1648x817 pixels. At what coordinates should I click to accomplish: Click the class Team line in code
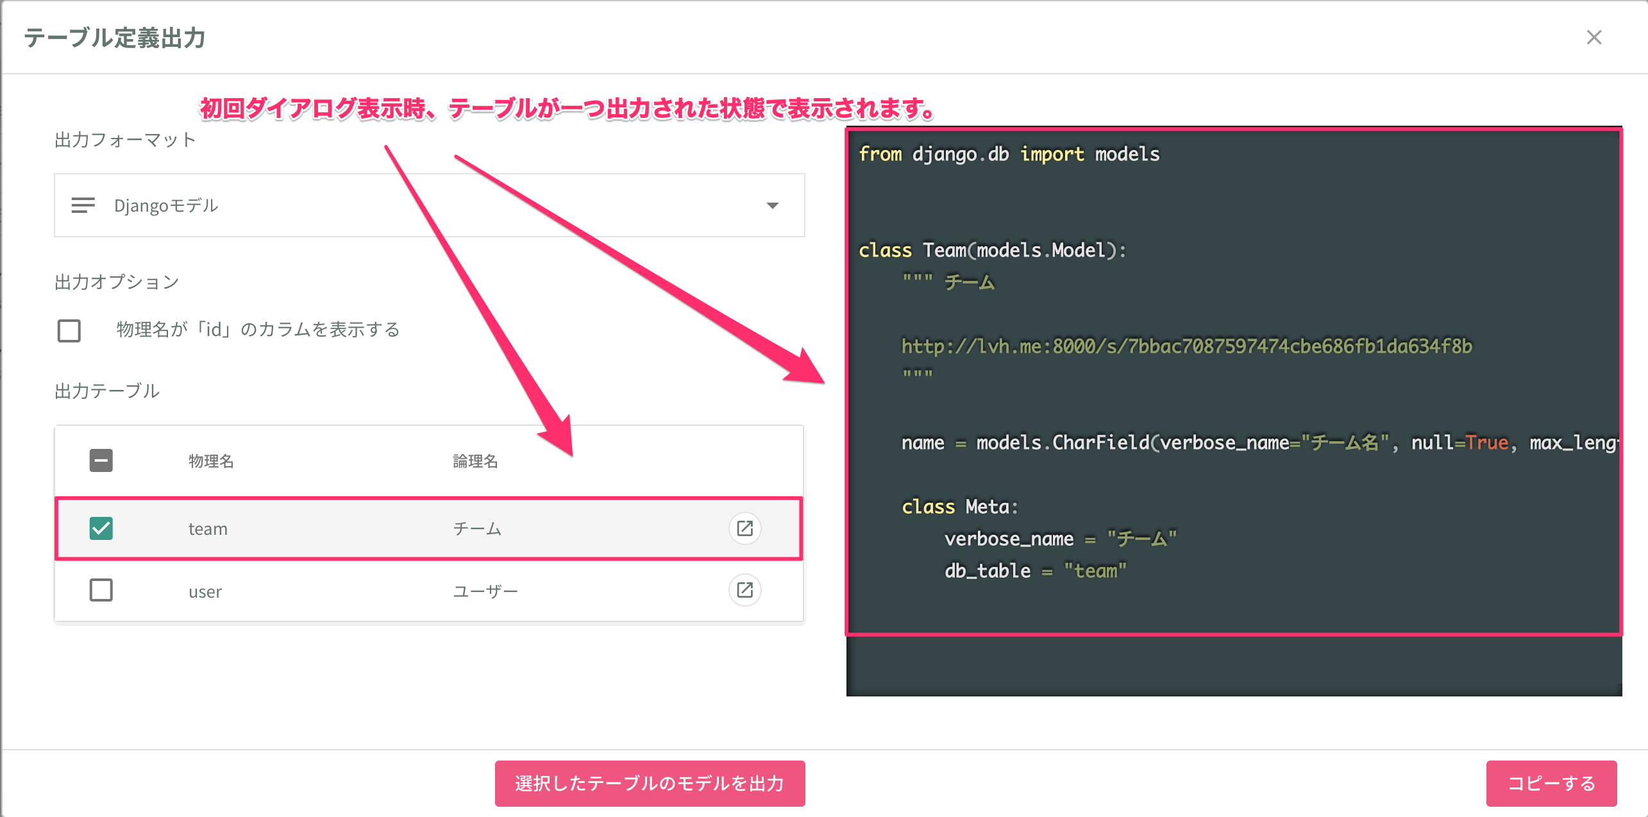click(x=991, y=250)
